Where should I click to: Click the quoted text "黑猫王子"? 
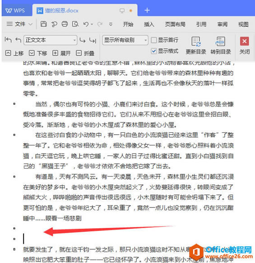[53, 166]
